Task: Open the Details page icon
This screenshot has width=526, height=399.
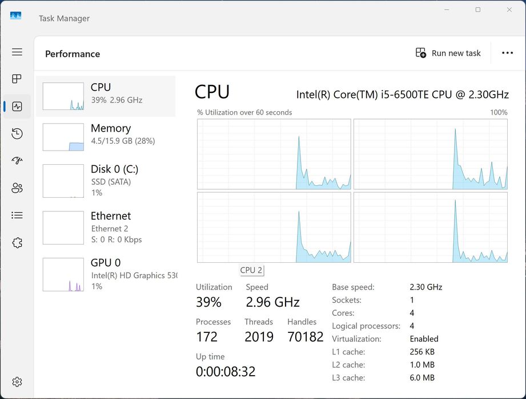Action: (x=17, y=215)
